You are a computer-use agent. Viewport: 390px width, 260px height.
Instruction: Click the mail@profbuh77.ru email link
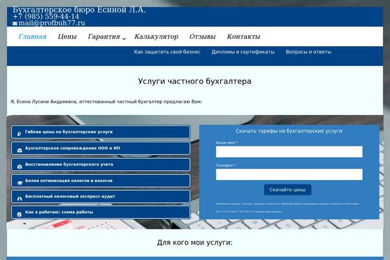52,23
